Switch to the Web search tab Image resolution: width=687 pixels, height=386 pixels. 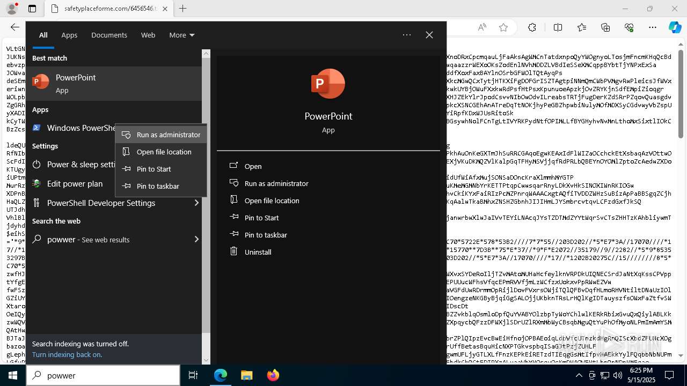(148, 35)
